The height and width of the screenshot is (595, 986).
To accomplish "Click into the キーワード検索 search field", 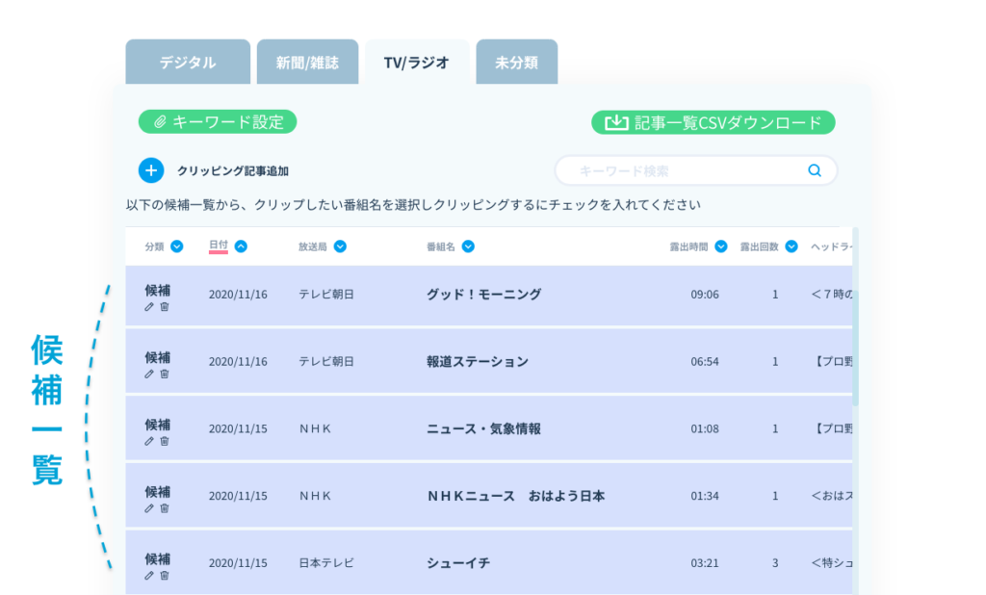I will pyautogui.click(x=684, y=170).
